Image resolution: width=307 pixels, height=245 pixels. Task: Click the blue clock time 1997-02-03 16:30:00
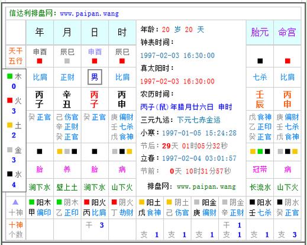(x=177, y=56)
